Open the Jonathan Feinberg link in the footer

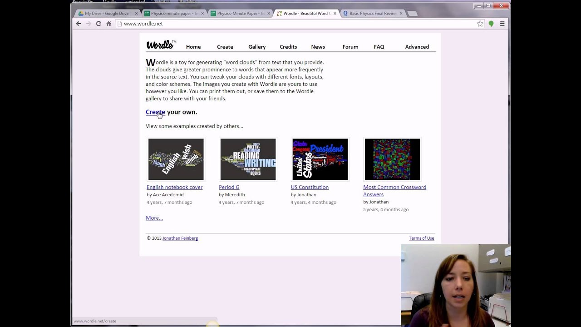pos(180,238)
